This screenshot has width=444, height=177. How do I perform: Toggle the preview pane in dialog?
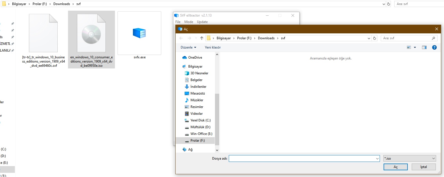(424, 47)
